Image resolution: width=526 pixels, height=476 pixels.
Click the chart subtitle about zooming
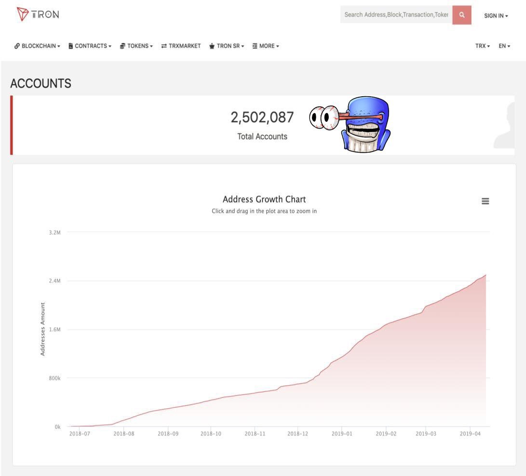click(264, 211)
